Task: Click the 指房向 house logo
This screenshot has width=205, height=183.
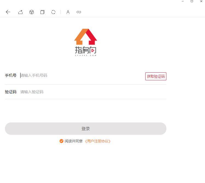Action: coord(86,42)
